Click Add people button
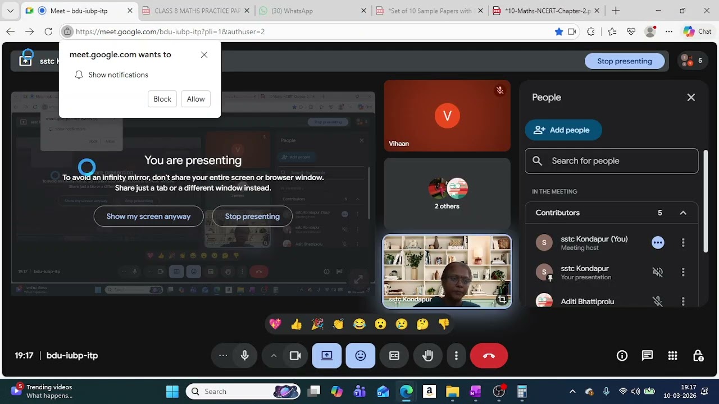The width and height of the screenshot is (719, 404). [563, 130]
